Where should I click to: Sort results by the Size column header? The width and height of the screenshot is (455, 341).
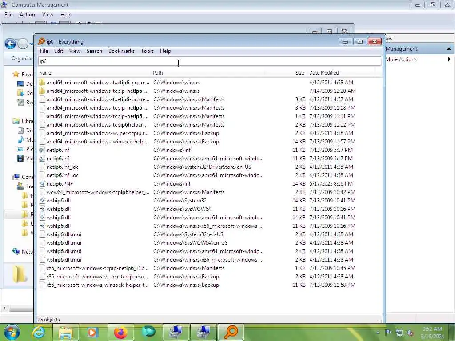pos(300,73)
